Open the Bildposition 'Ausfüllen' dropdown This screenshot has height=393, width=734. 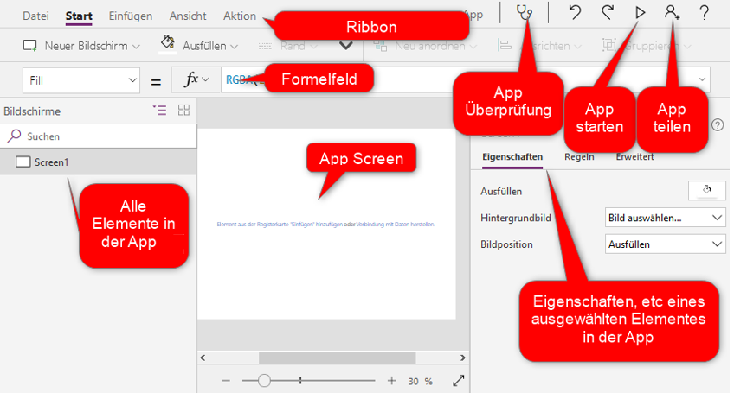[665, 244]
